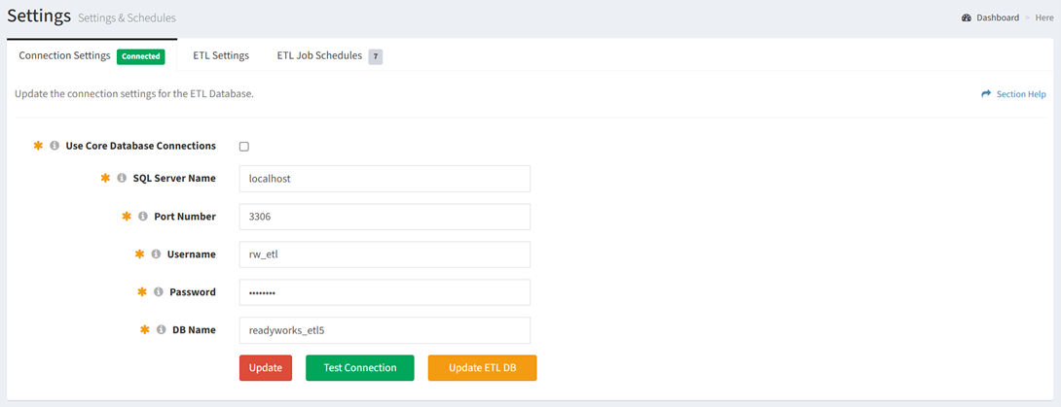Click the Section Help arrow icon

[986, 94]
